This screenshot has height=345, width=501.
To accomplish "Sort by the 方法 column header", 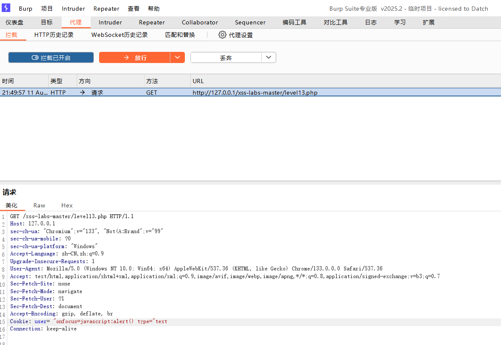I will point(167,81).
